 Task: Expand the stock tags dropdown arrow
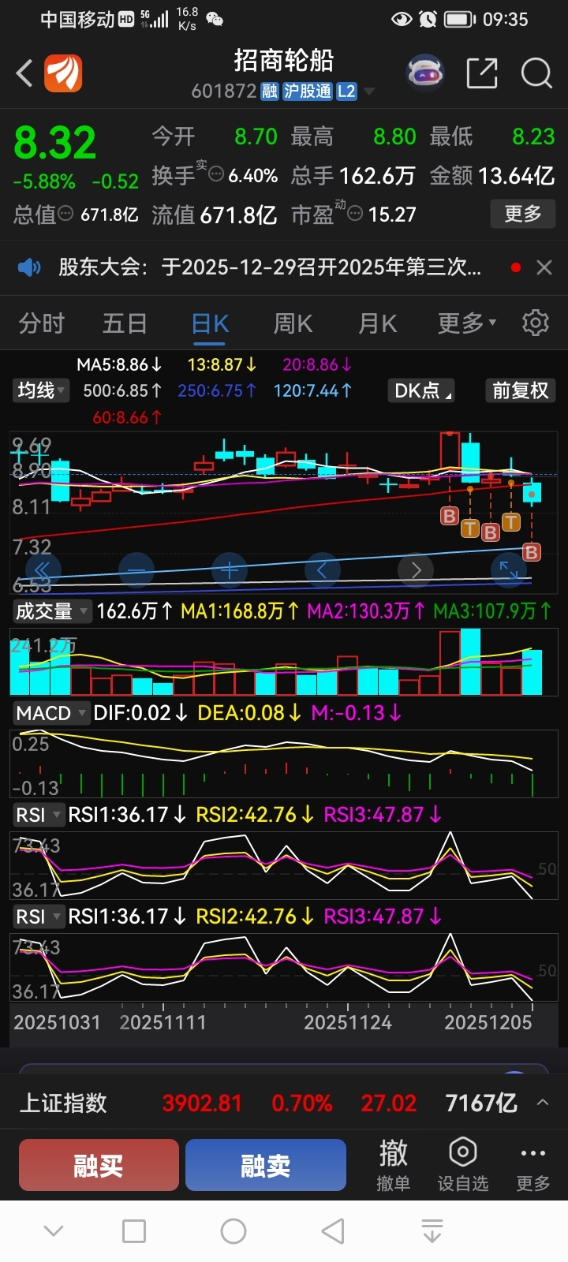[x=368, y=91]
